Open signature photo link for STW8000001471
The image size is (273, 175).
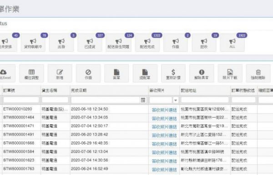tap(164, 127)
